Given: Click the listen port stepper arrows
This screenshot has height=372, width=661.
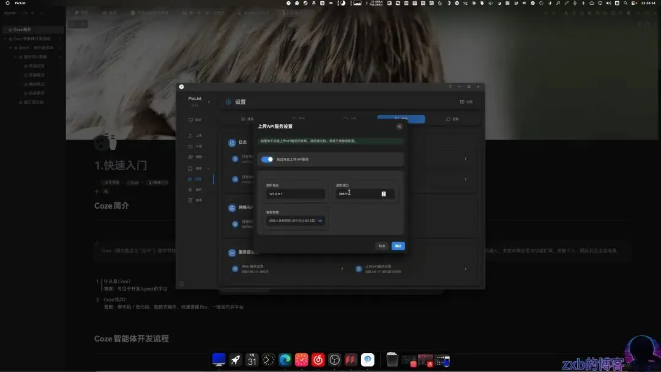Looking at the screenshot, I should (x=384, y=194).
